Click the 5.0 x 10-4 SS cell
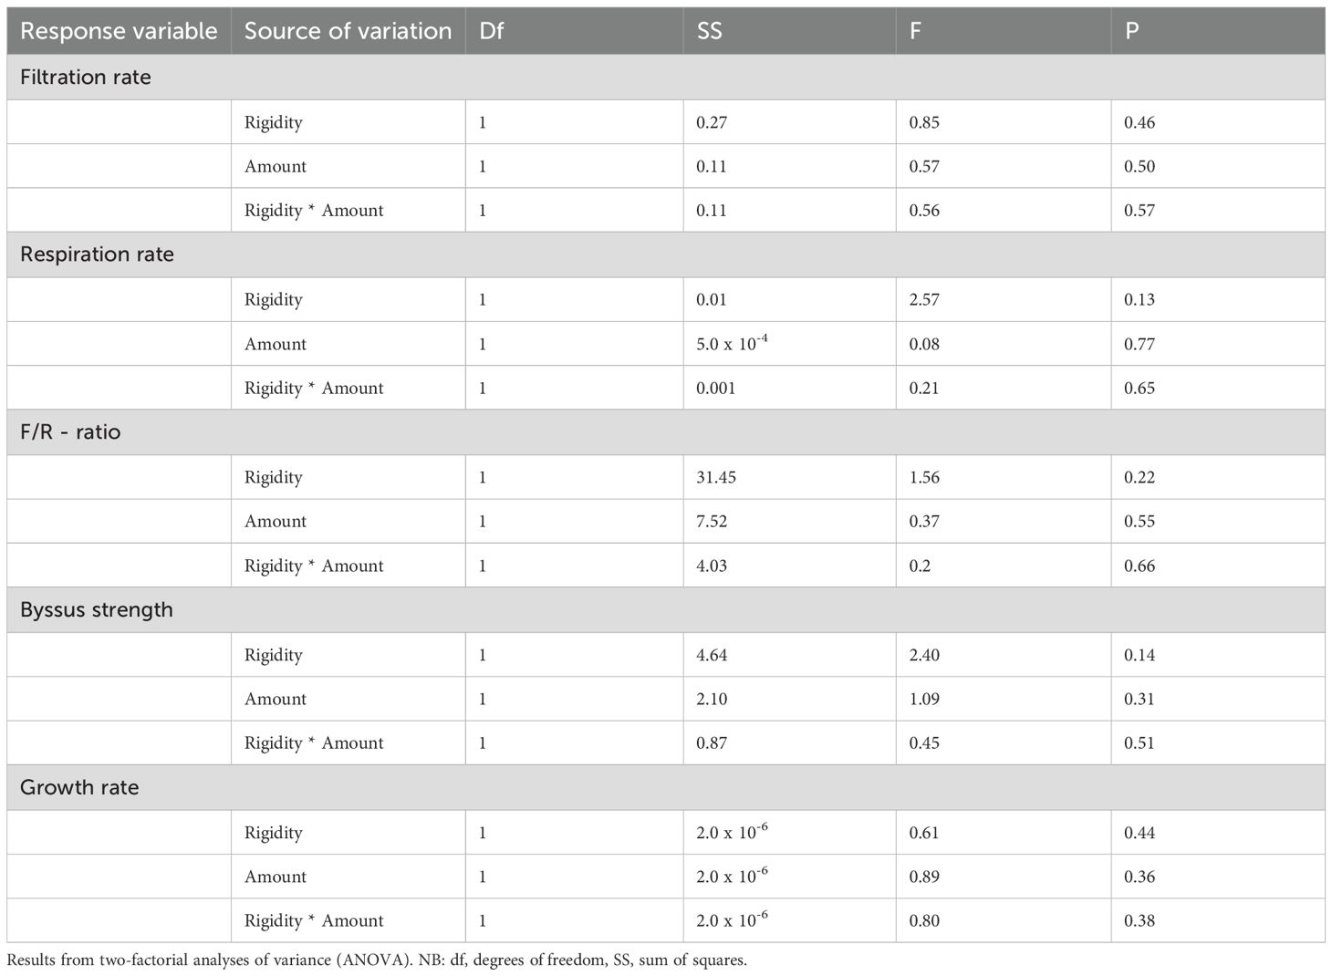Screen dimensions: 1332x976 [732, 343]
